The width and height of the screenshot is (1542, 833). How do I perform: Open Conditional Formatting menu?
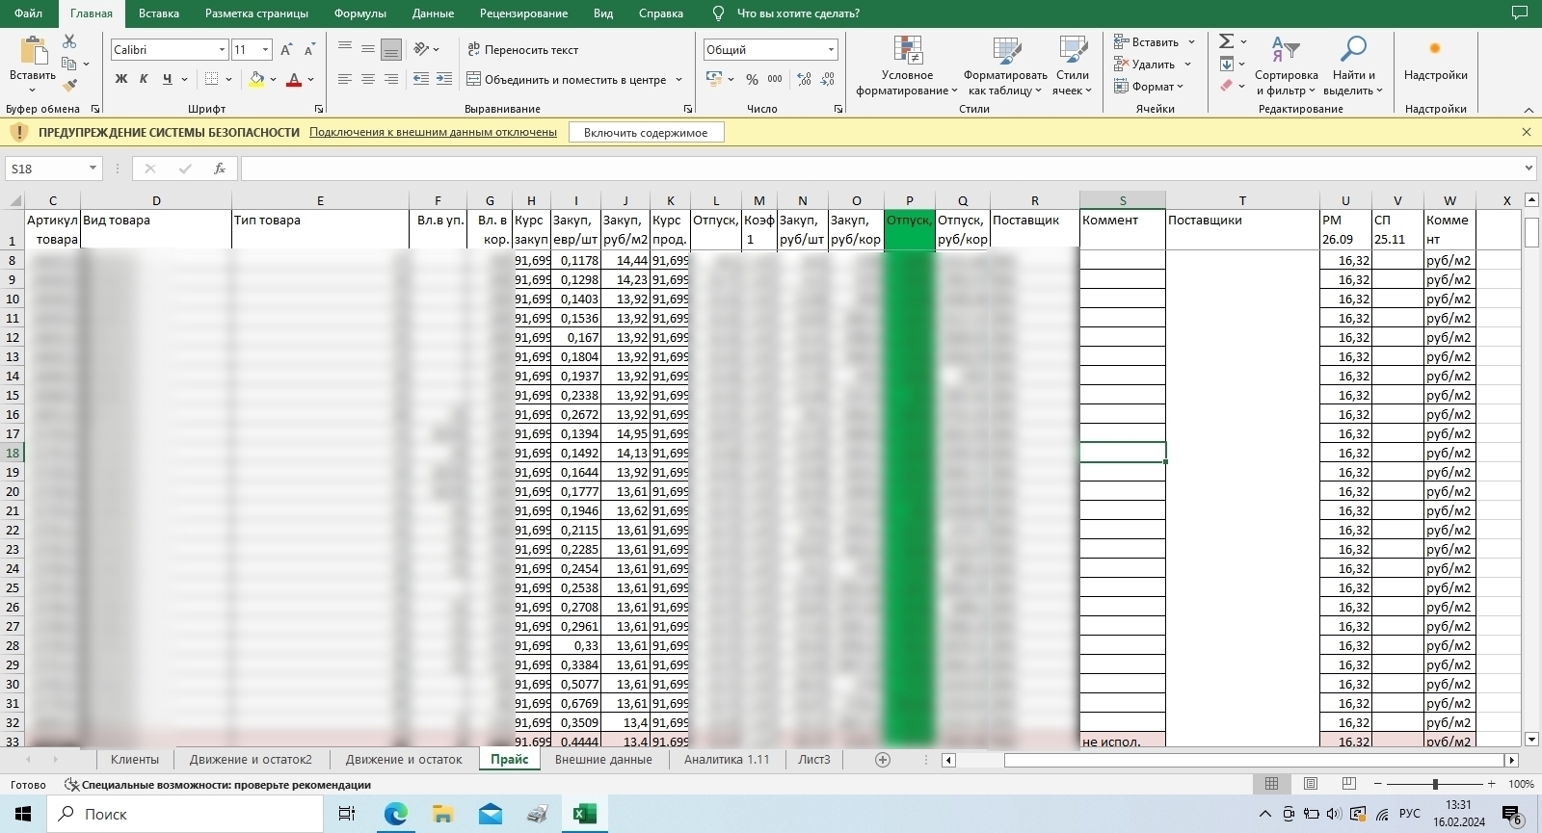[x=907, y=66]
